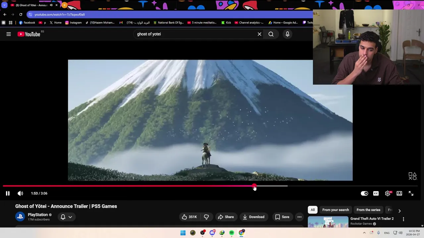Screen dimensions: 424x238
Task: Expand the subscription notification dropdown arrow
Action: tap(70, 217)
